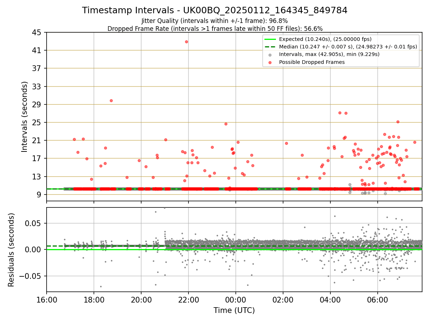Click the "Intervals, max (42.905s), min (9.229s)" legend entry
The image size is (430, 323).
pyautogui.click(x=329, y=54)
